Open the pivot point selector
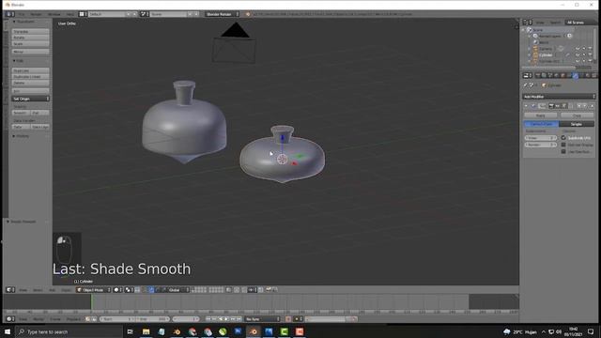 130,290
